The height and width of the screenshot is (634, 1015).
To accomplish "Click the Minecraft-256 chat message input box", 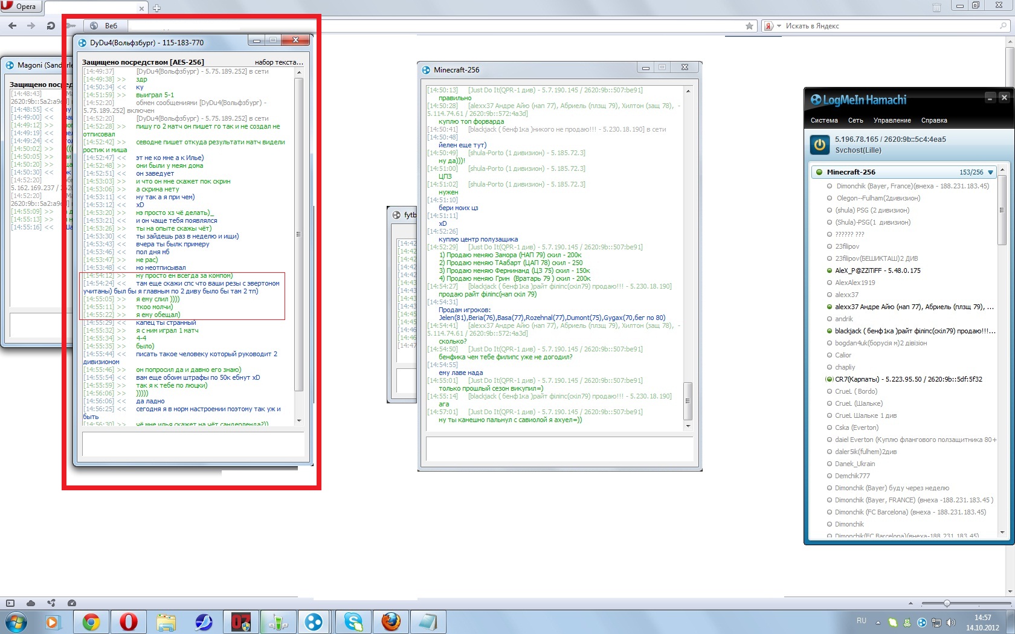I will click(559, 449).
